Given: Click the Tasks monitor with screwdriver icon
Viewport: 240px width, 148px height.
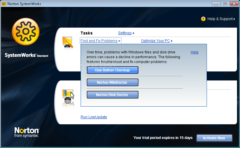Looking at the screenshot, I should (x=68, y=42).
